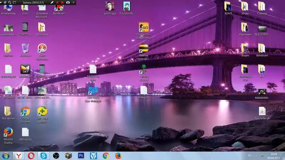The width and height of the screenshot is (285, 160).
Task: Select the Спец.txt file
Action: click(x=143, y=92)
